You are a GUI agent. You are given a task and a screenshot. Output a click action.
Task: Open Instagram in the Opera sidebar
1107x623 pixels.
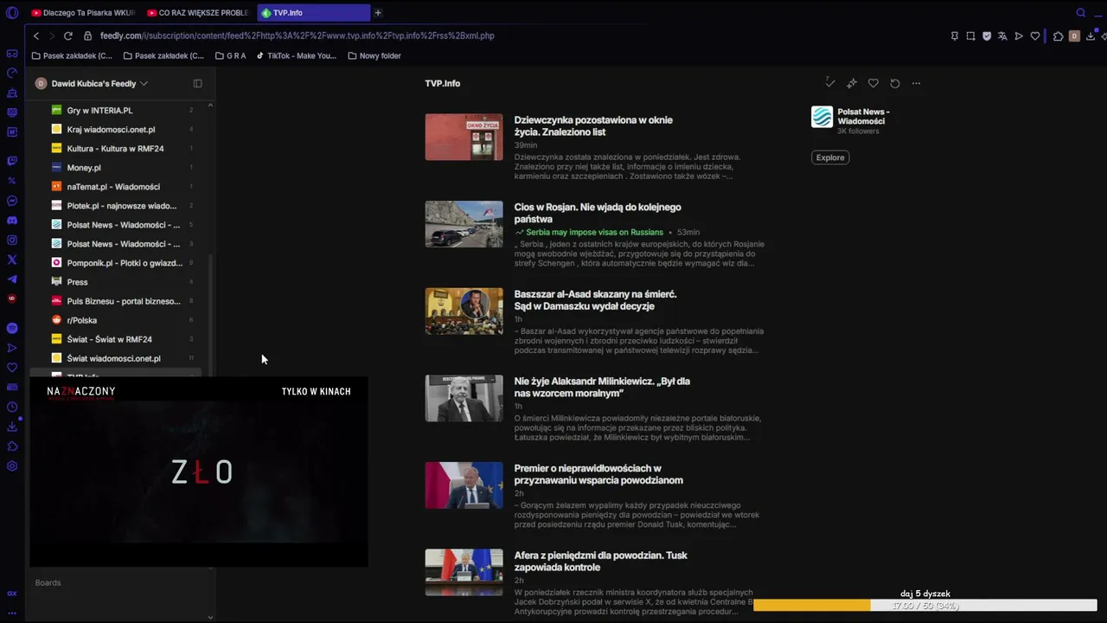12,240
